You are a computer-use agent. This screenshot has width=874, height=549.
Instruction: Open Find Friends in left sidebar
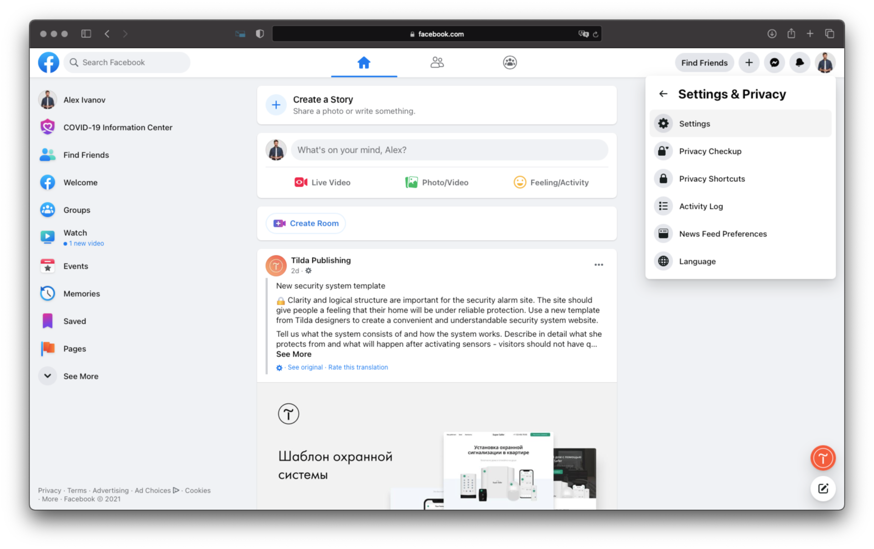click(x=74, y=155)
